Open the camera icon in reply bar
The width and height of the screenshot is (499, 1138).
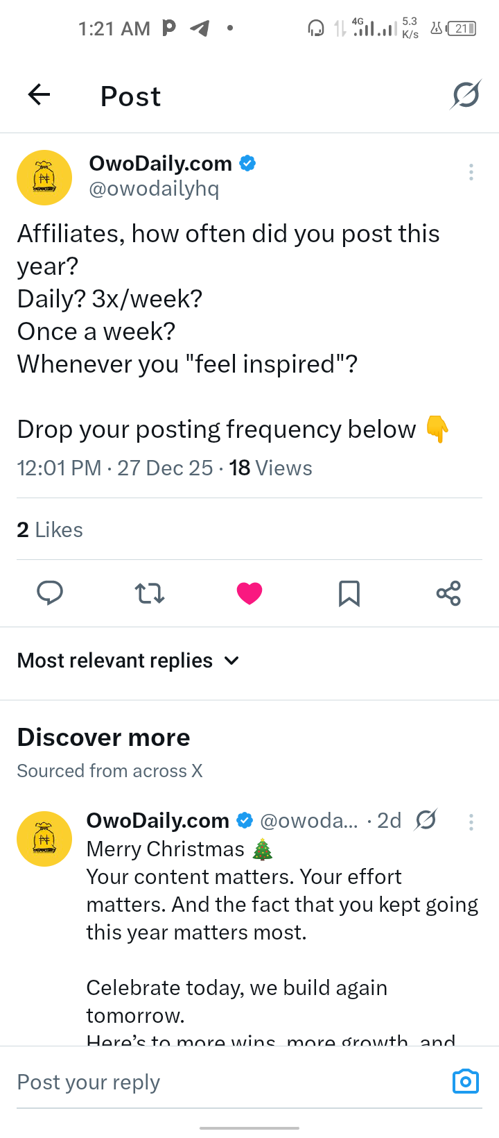pos(465,1081)
